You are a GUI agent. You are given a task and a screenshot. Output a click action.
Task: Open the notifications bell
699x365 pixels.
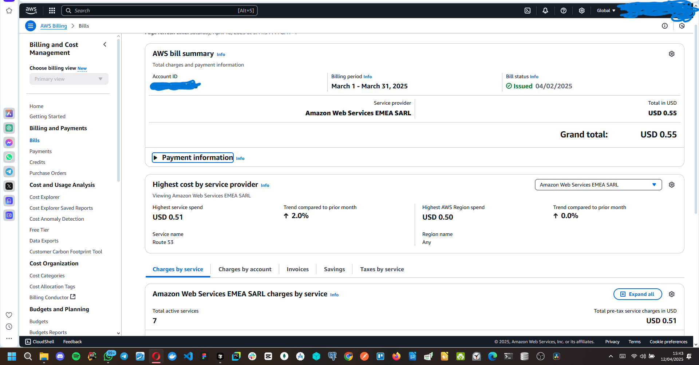[x=545, y=11]
